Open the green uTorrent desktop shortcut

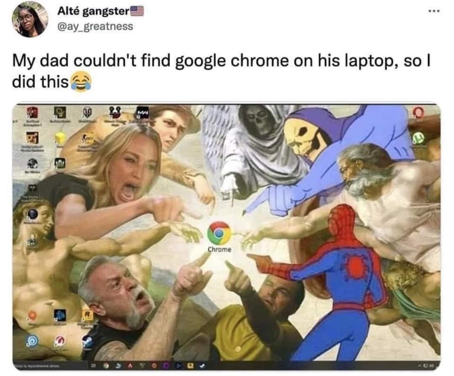coord(419,139)
